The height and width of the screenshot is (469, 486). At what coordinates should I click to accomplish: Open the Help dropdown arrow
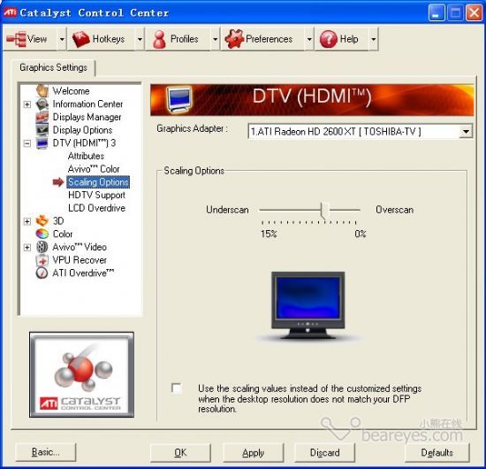click(374, 39)
